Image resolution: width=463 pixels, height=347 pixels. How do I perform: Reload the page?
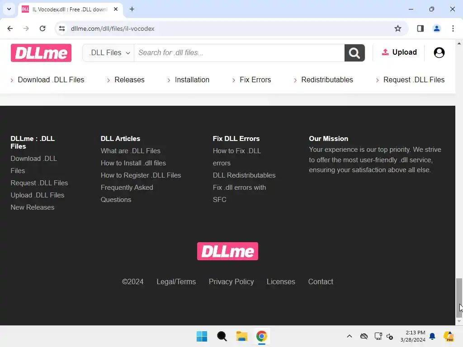[x=43, y=28]
